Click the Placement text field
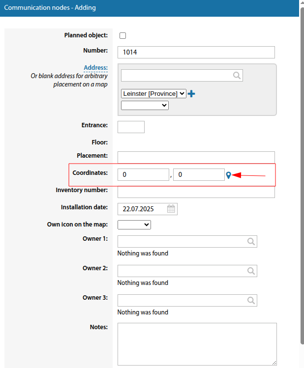Viewport: 304px width, 368px height. pyautogui.click(x=196, y=157)
